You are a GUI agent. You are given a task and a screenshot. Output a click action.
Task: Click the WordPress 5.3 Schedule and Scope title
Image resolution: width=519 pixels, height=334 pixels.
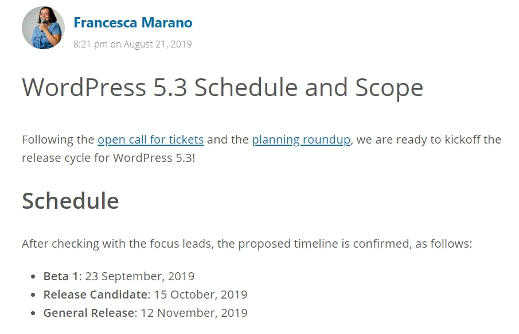pyautogui.click(x=223, y=88)
